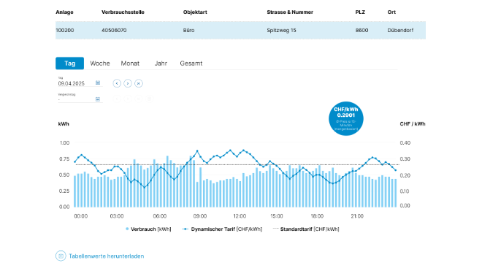Click the greyed-out delete comparison day icon
The width and height of the screenshot is (482, 271).
(x=150, y=99)
